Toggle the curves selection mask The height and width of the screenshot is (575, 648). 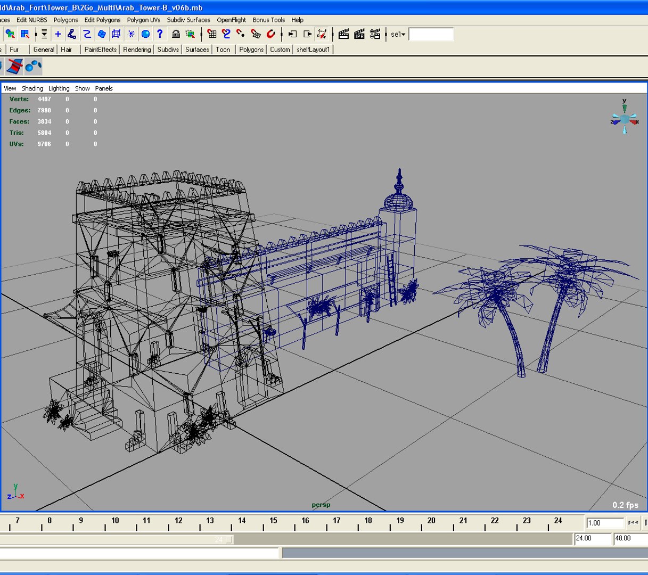[x=87, y=34]
